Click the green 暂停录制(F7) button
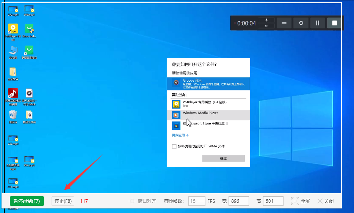The image size is (354, 213). pos(27,201)
